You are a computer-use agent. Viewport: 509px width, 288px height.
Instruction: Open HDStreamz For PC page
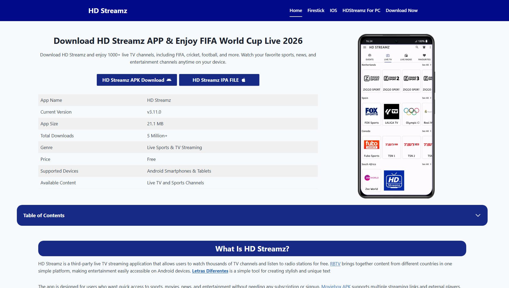click(x=361, y=10)
